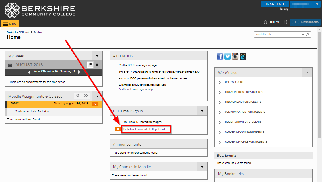
Task: Select ACADEMIC PLANNING STUDENTS item
Action: [x=244, y=132]
